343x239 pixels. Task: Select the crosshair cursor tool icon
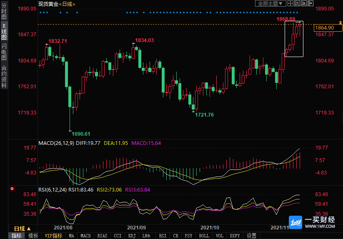(x=290, y=3)
